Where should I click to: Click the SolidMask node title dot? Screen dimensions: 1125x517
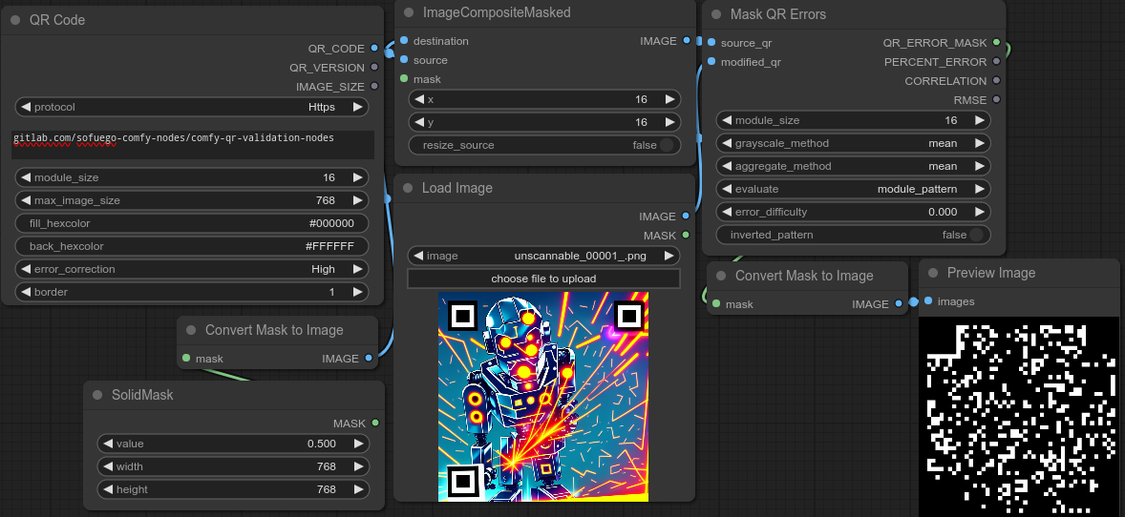click(x=97, y=394)
